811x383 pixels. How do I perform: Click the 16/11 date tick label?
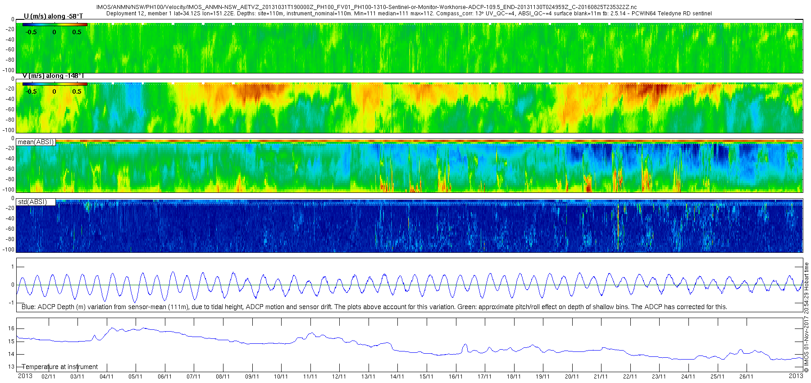(x=456, y=377)
